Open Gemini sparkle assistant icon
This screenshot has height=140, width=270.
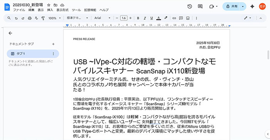click(x=252, y=7)
